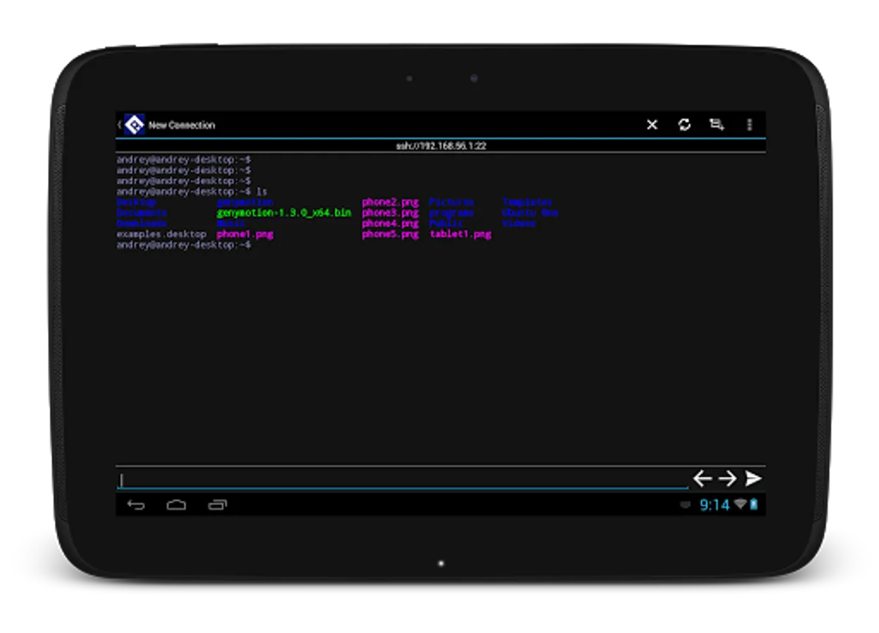Screen dimensions: 879x633
Task: Open the 9:14 clock in the status bar
Action: coord(714,505)
